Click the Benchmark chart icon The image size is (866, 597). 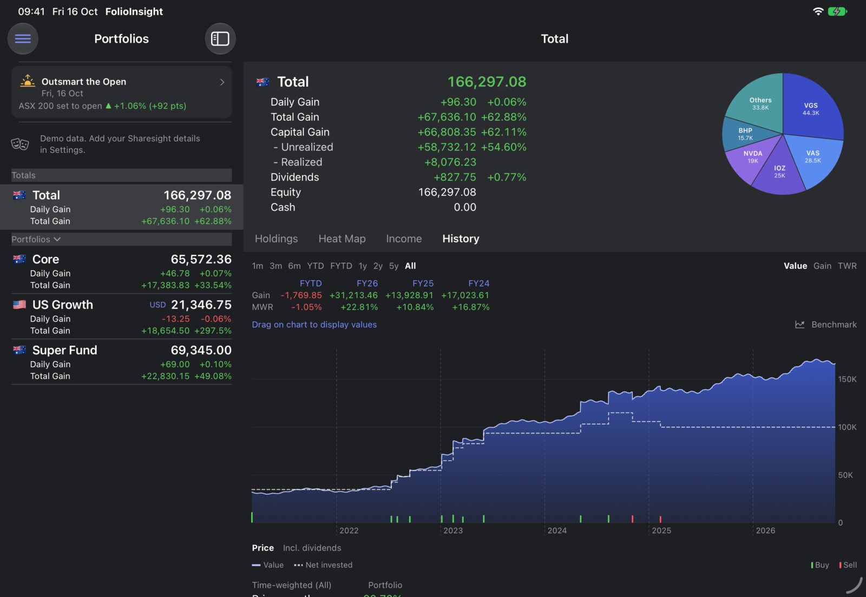click(799, 324)
